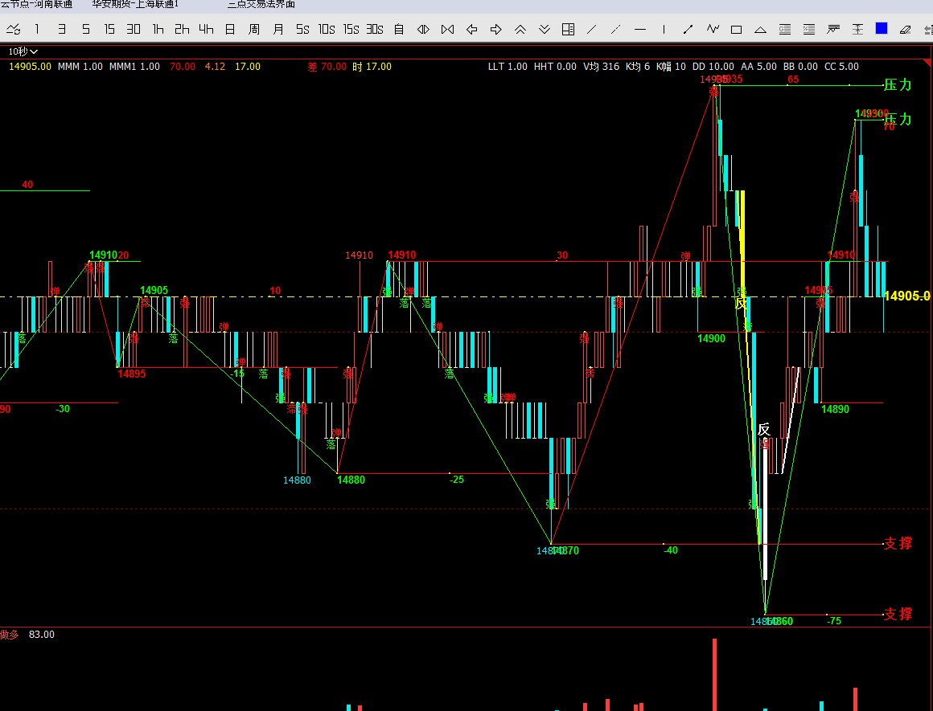Choose the horizontal line drawing tool

(x=640, y=30)
